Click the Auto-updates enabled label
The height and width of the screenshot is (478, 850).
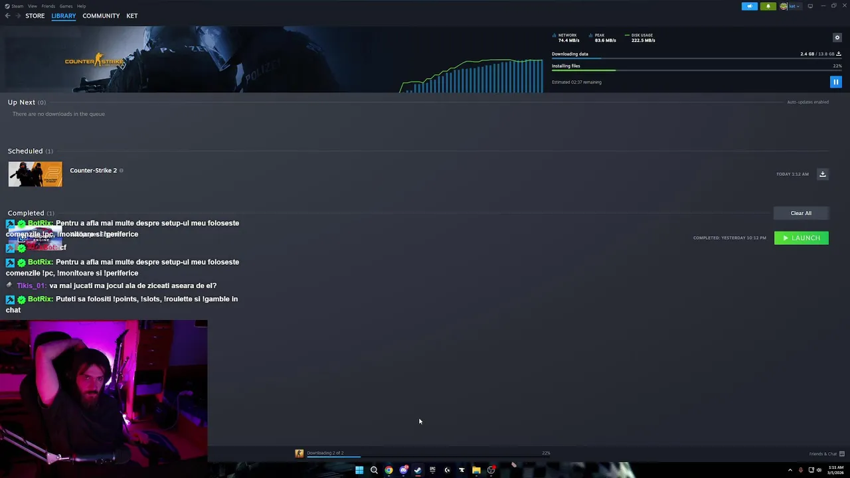pyautogui.click(x=807, y=102)
